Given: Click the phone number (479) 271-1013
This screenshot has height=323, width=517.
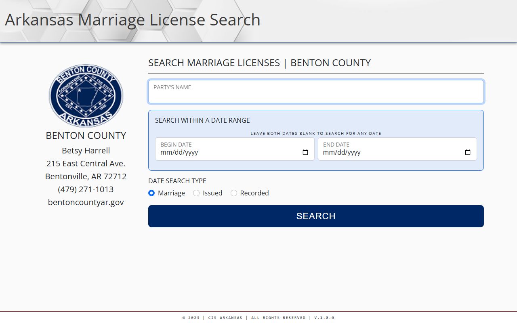Looking at the screenshot, I should pyautogui.click(x=86, y=189).
